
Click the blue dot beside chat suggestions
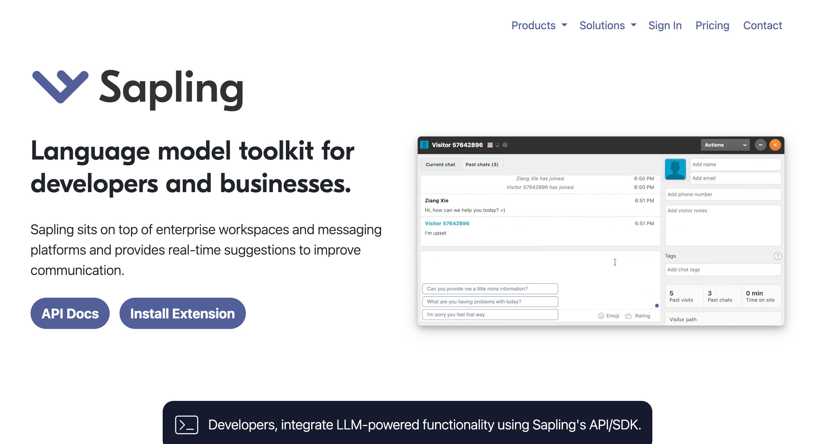coord(656,306)
